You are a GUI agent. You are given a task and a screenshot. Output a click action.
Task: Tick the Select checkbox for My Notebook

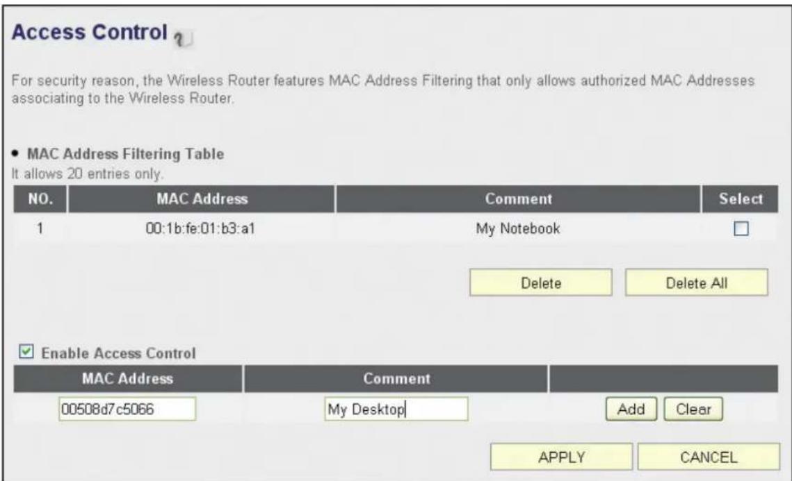pos(741,229)
